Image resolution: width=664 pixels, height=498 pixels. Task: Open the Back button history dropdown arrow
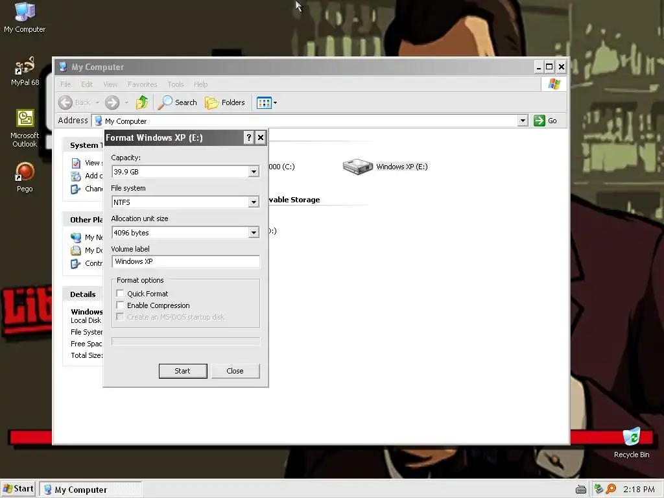tap(97, 102)
